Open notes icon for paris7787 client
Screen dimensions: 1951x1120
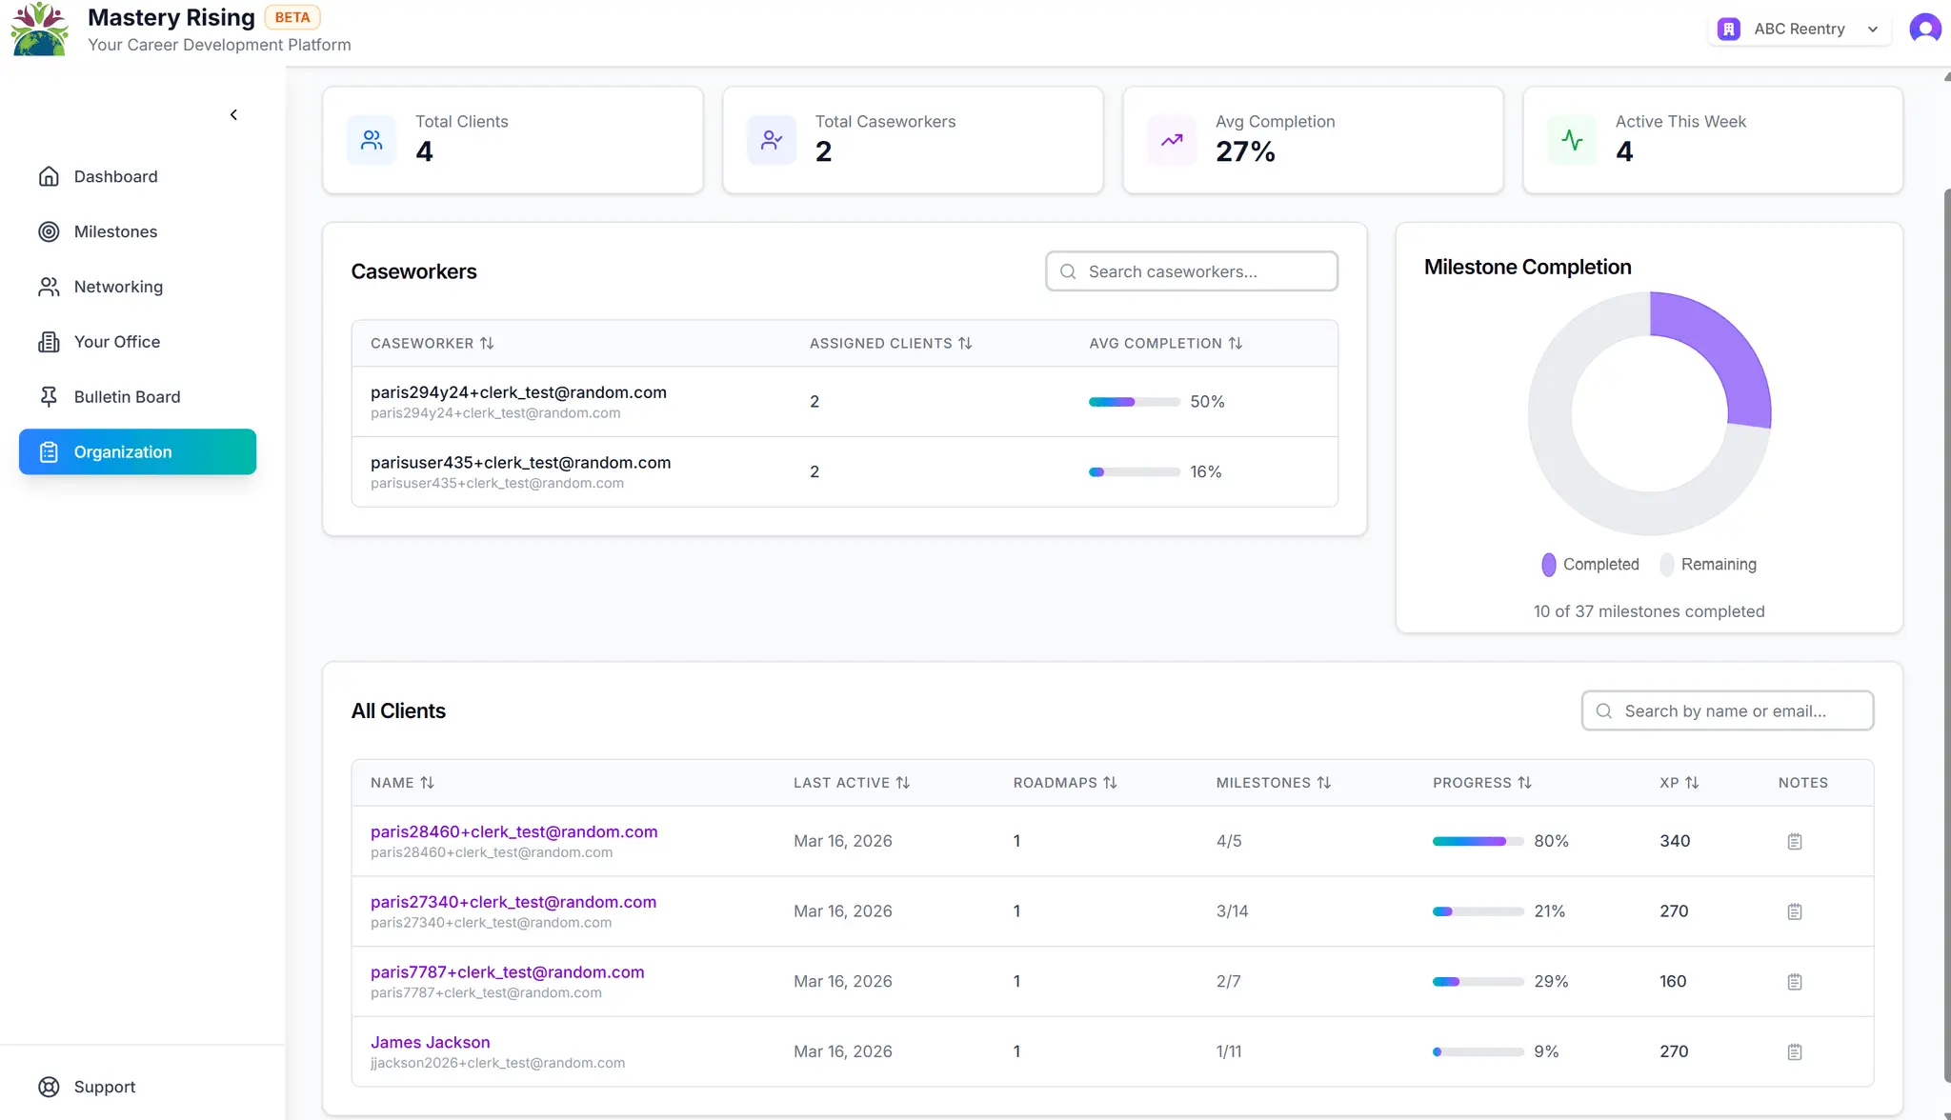pos(1795,982)
